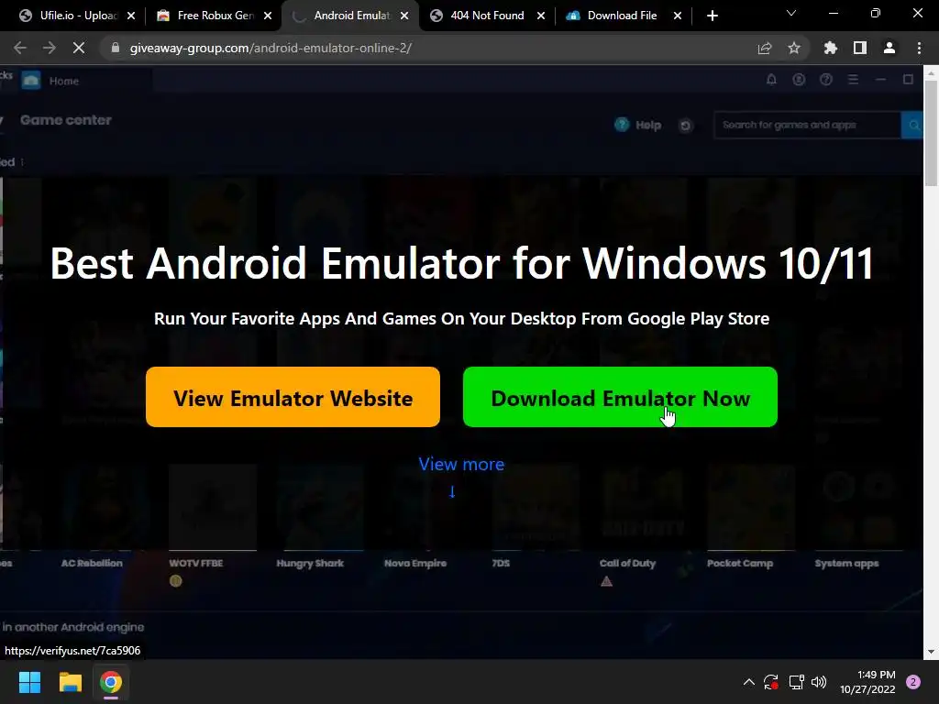Click the page vertical scrollbar thumb
939x704 pixels.
coord(931,133)
